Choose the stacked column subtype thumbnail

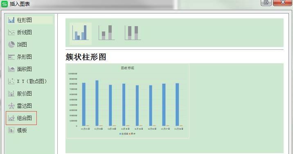[x=107, y=33]
